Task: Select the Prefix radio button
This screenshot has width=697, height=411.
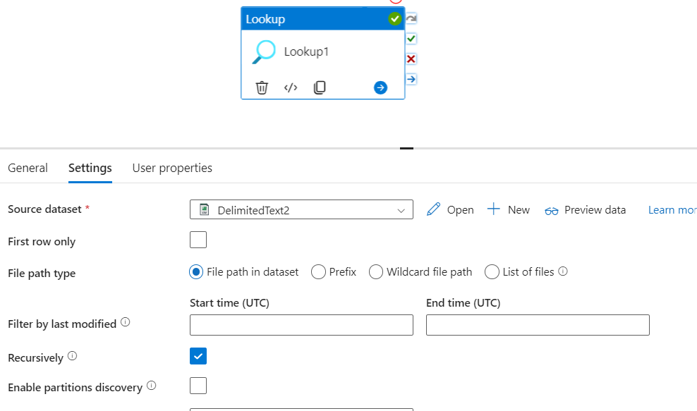Action: [318, 272]
